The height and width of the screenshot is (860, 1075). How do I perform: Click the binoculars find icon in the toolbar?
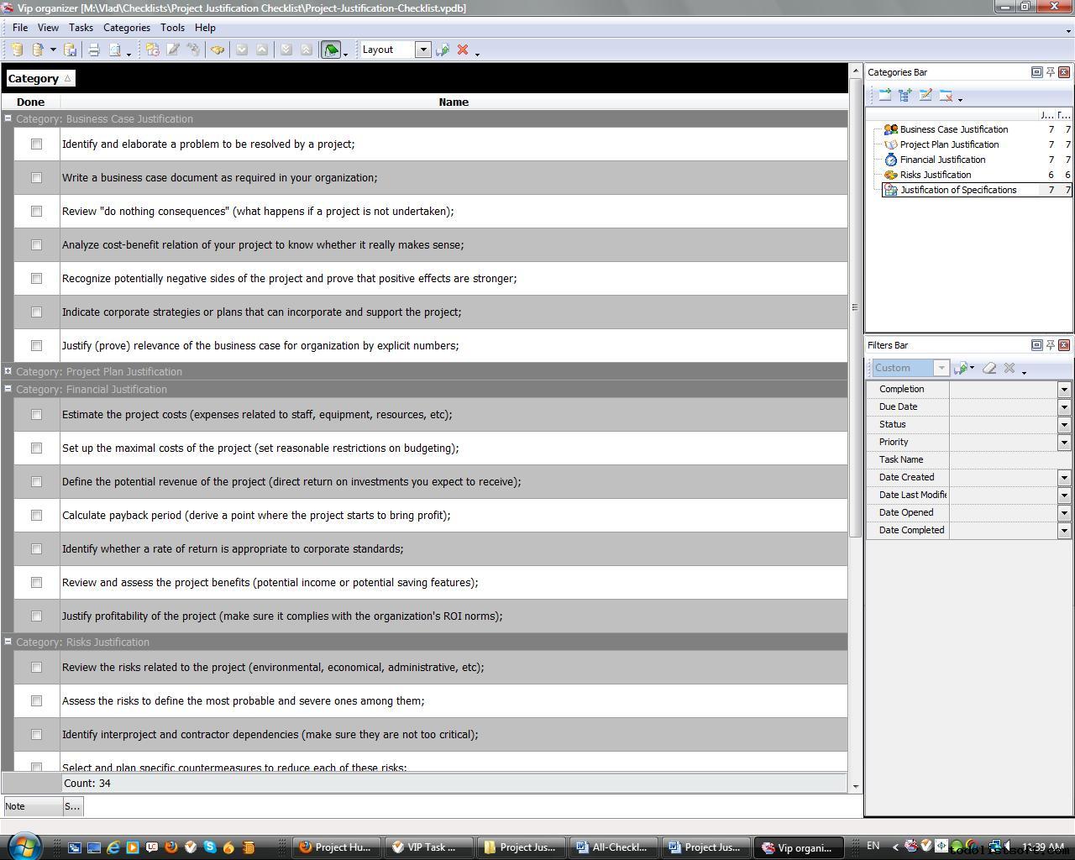pyautogui.click(x=218, y=50)
